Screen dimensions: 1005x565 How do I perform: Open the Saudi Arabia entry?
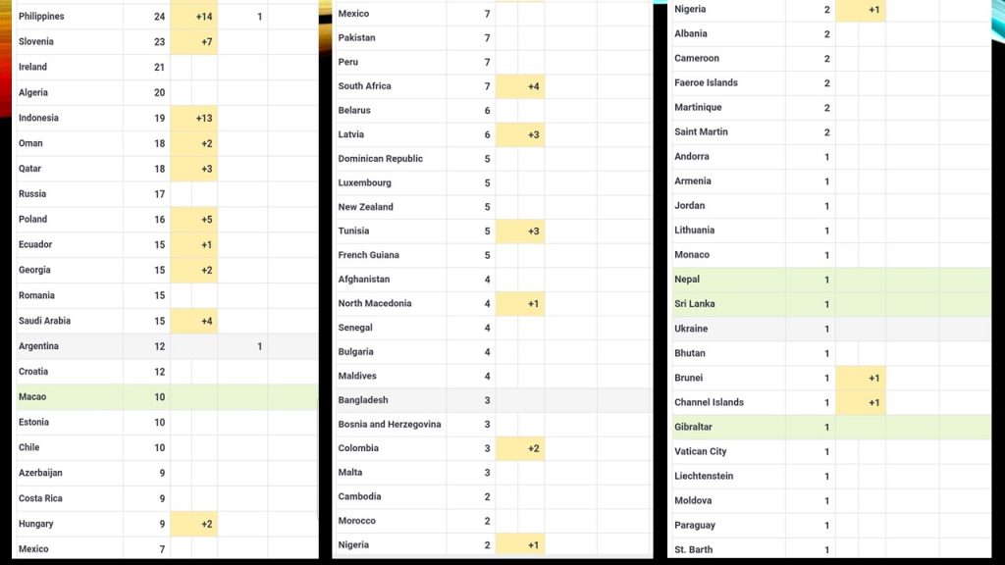click(45, 321)
